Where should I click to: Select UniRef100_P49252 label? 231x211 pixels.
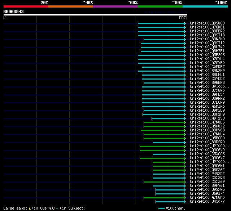[207, 174]
